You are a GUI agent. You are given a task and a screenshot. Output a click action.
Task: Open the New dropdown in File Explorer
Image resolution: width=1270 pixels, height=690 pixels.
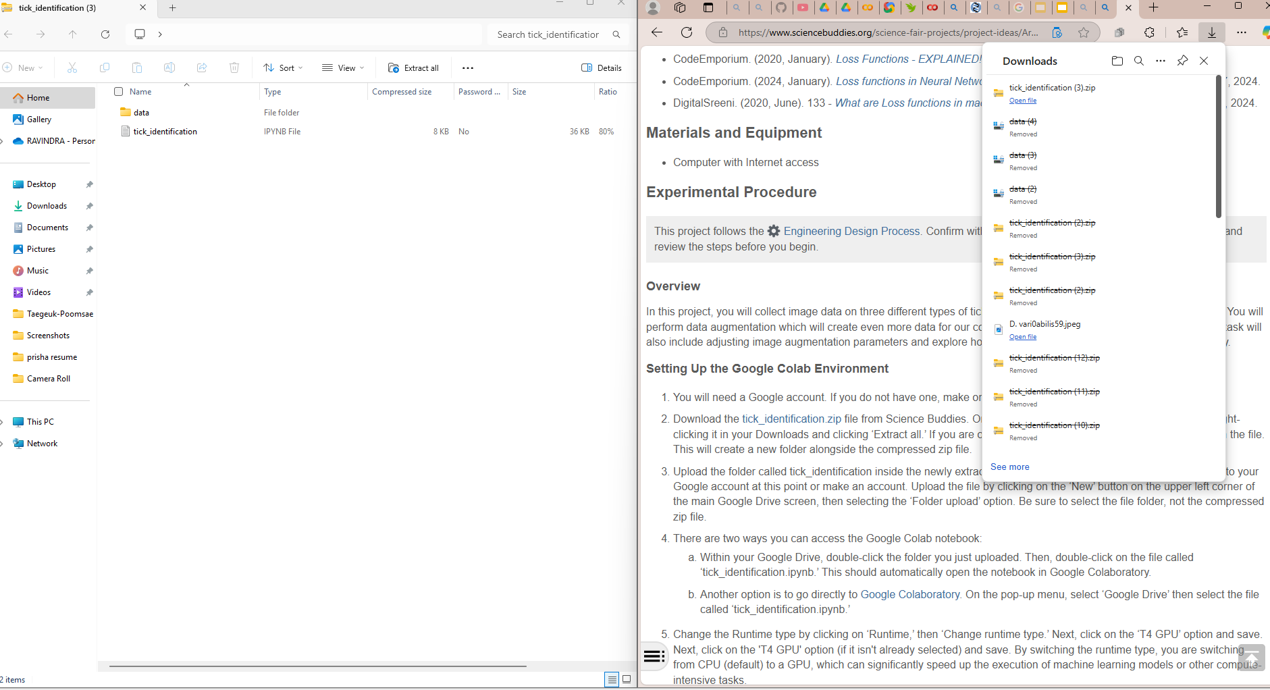tap(23, 68)
